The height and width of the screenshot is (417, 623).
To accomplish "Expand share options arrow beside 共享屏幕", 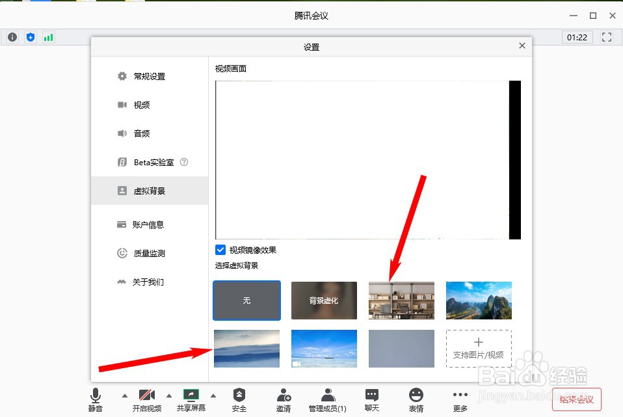I will coord(213,396).
